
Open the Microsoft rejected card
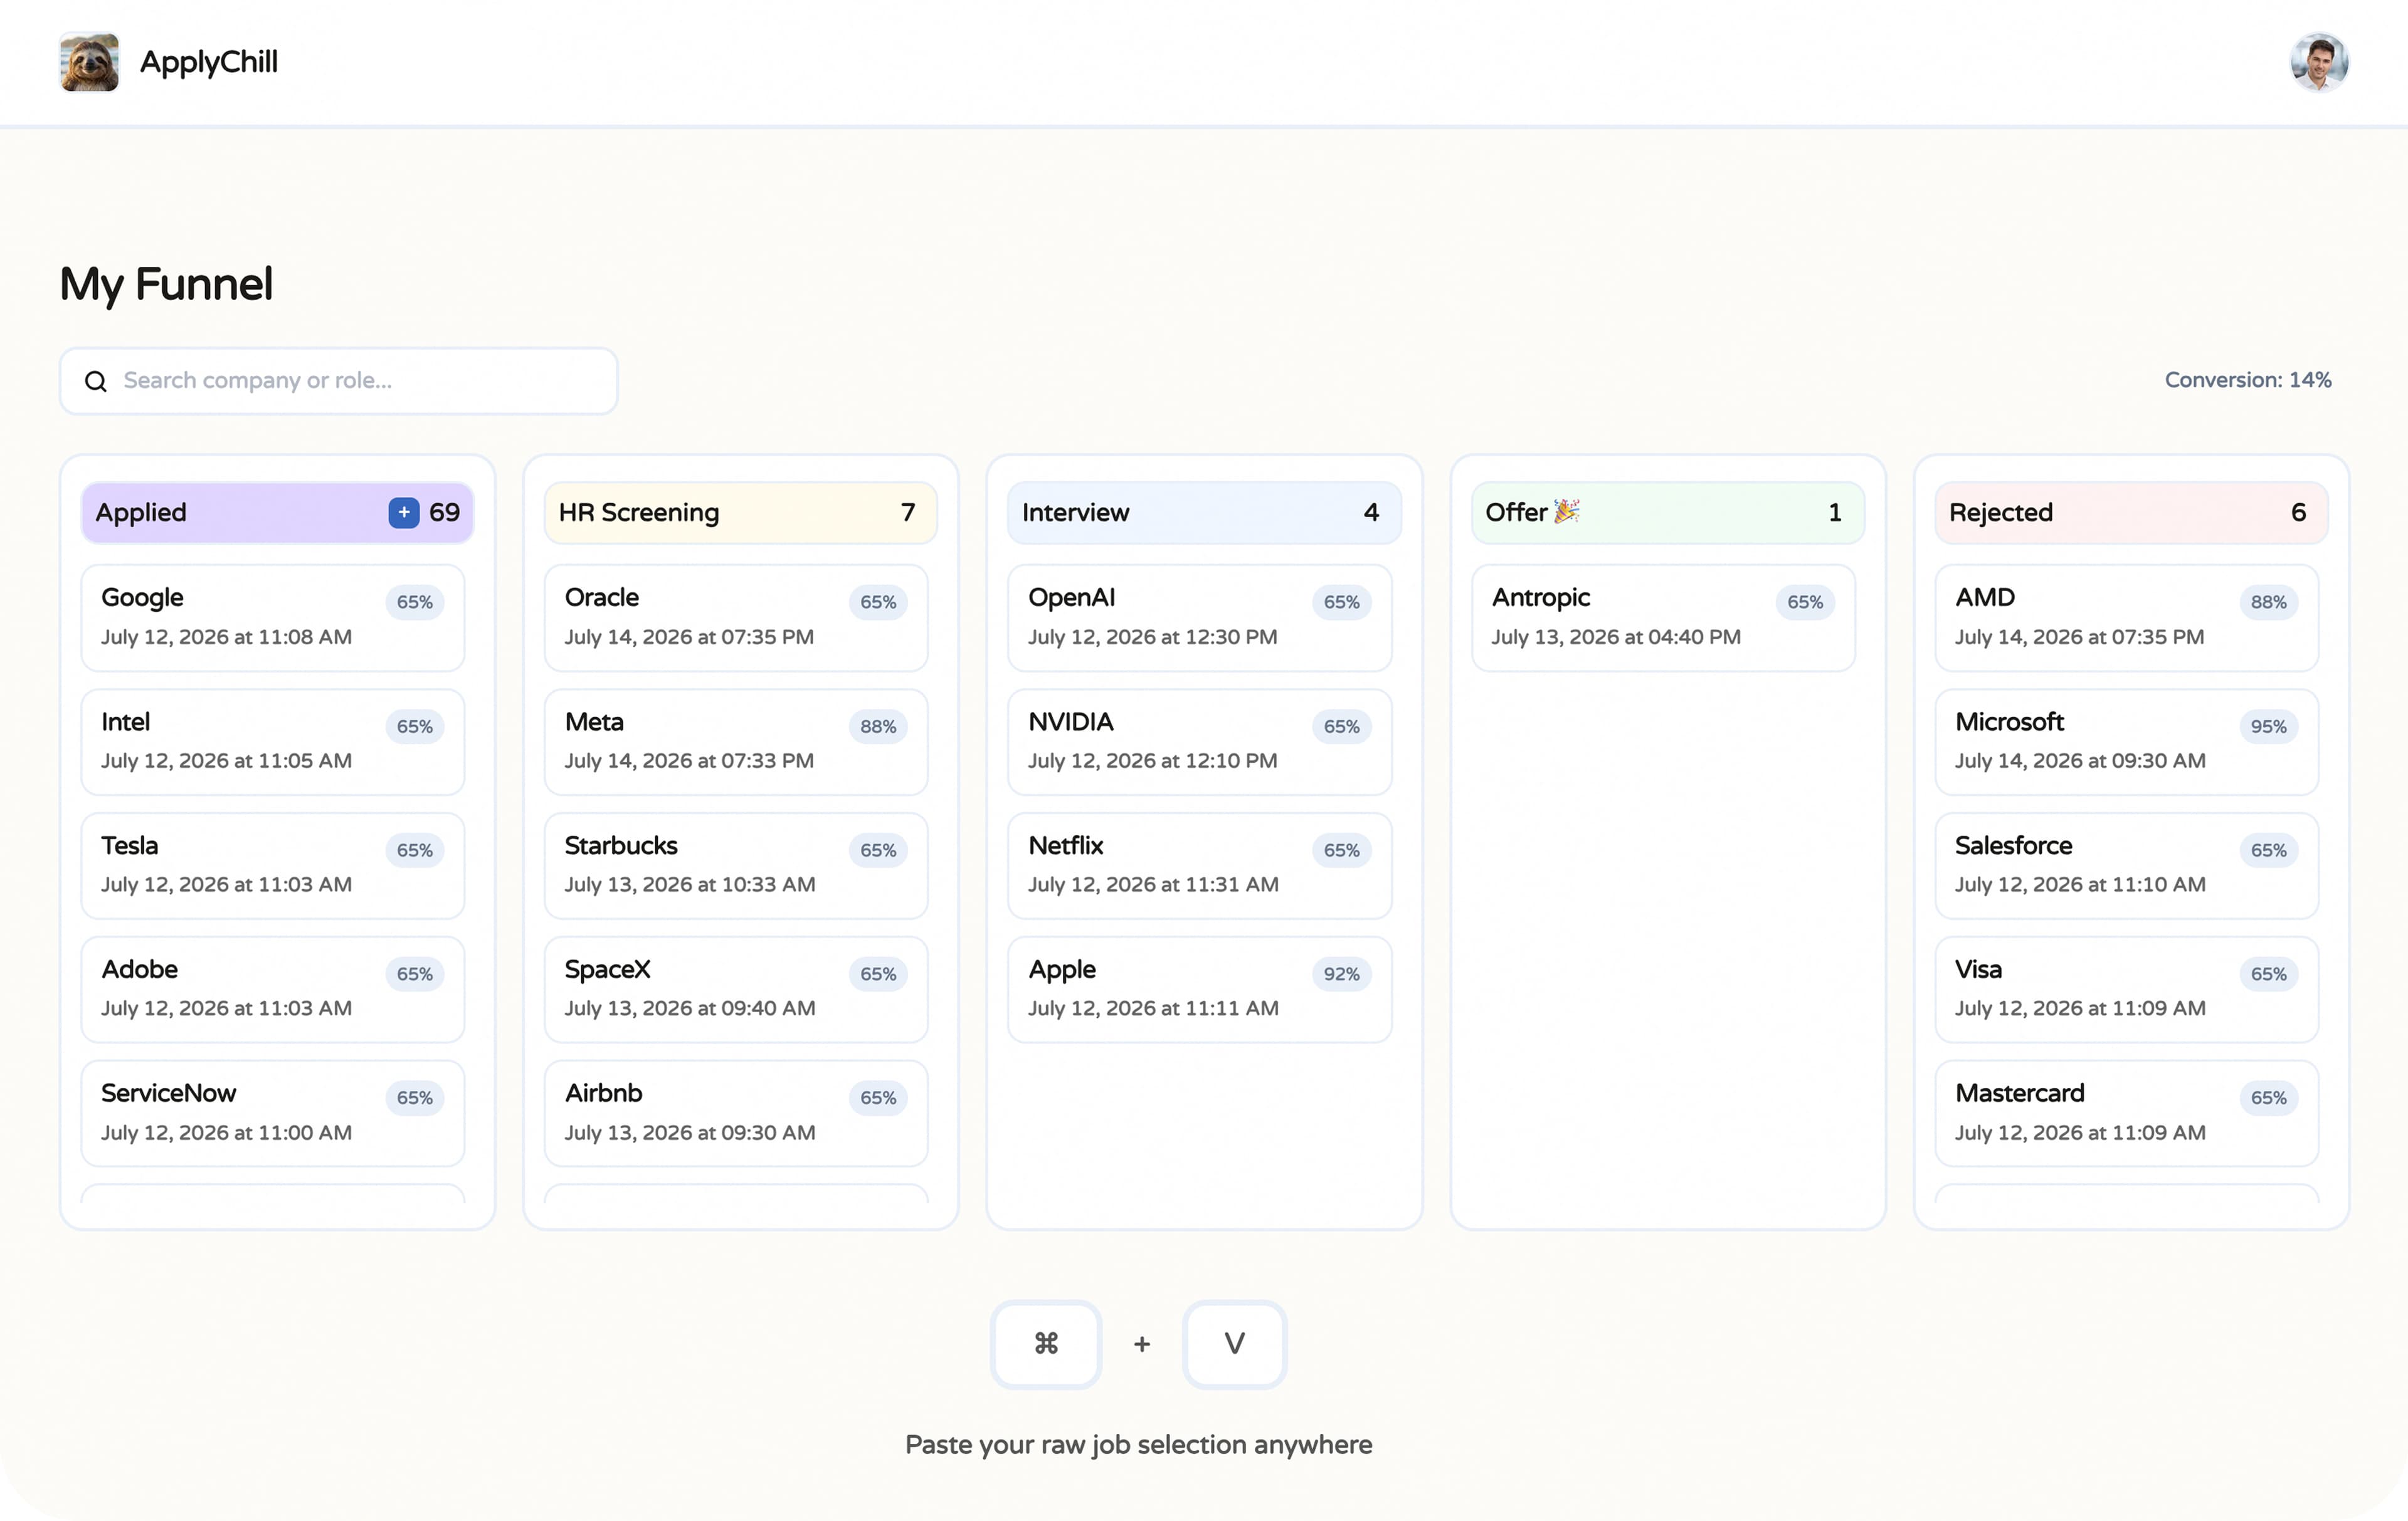click(x=2127, y=741)
